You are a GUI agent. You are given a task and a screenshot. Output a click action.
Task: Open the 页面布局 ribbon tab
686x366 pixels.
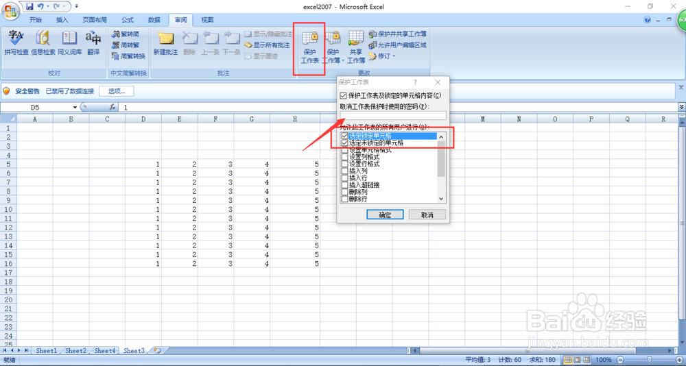95,20
